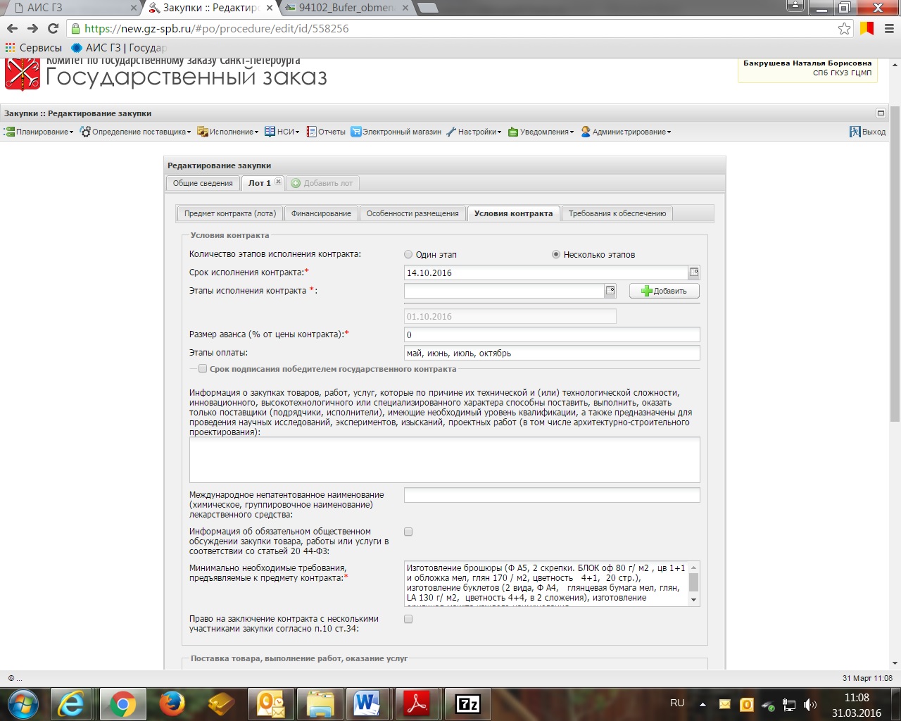
Task: Expand the Администрирование menu
Action: coord(626,132)
